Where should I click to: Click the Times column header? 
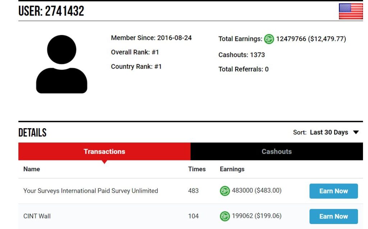click(197, 169)
